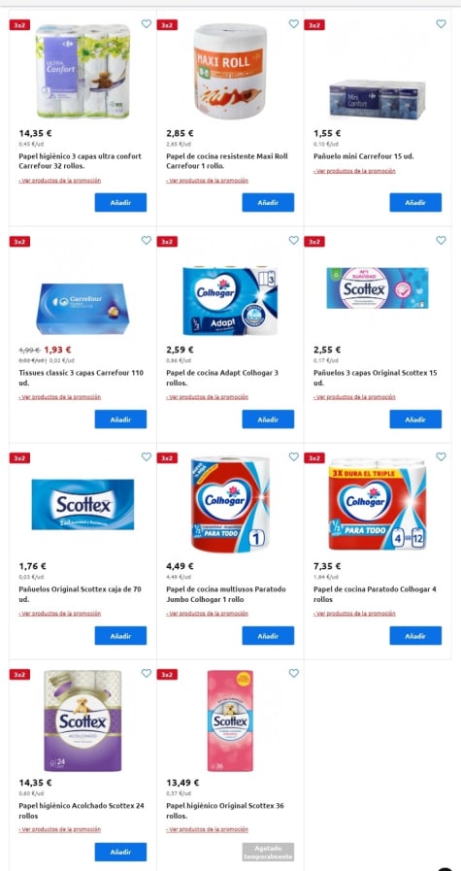The width and height of the screenshot is (461, 871).
Task: Add Scottex Acolchado 24 rollos to cart
Action: coord(120,853)
